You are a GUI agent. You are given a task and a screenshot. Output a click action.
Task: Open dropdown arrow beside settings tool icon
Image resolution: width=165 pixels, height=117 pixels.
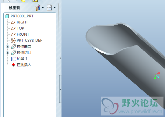click(x=43, y=8)
